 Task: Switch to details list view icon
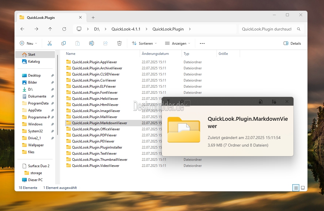point(296,188)
